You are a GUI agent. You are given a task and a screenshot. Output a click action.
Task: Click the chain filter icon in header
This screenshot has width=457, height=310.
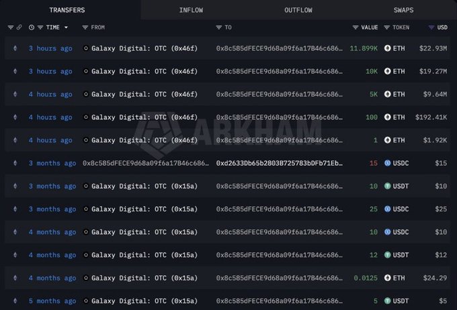(11, 28)
